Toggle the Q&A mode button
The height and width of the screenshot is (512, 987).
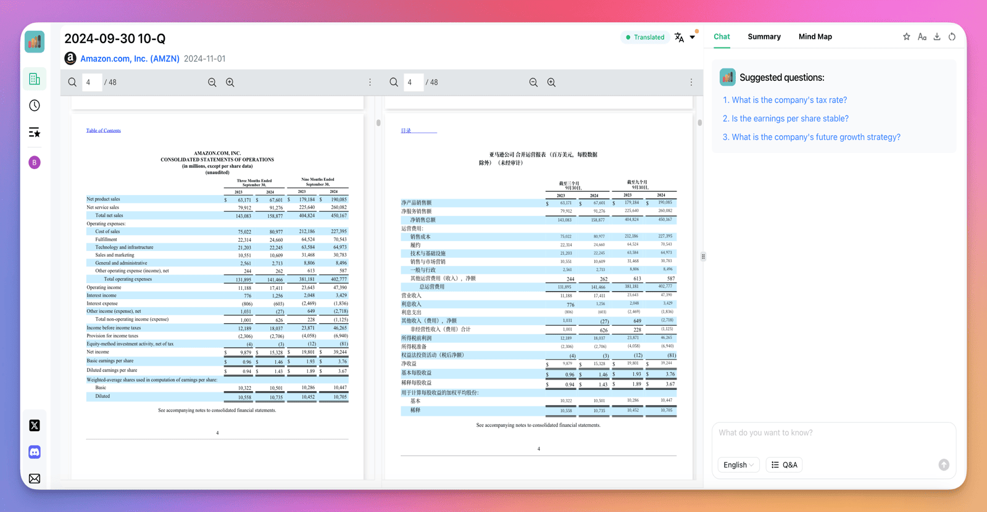coord(784,465)
